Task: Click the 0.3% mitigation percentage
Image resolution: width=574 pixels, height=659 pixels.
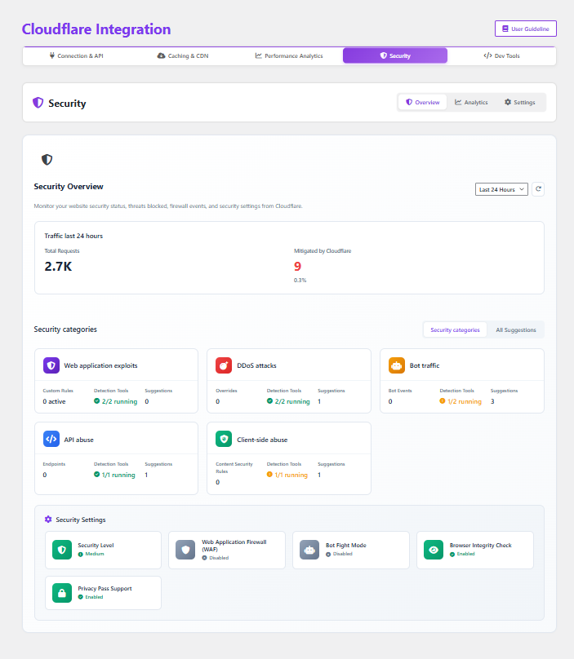Action: click(x=300, y=281)
